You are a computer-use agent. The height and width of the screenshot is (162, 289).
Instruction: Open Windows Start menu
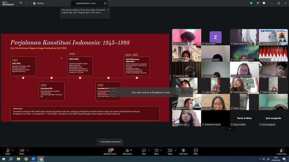tap(4, 159)
